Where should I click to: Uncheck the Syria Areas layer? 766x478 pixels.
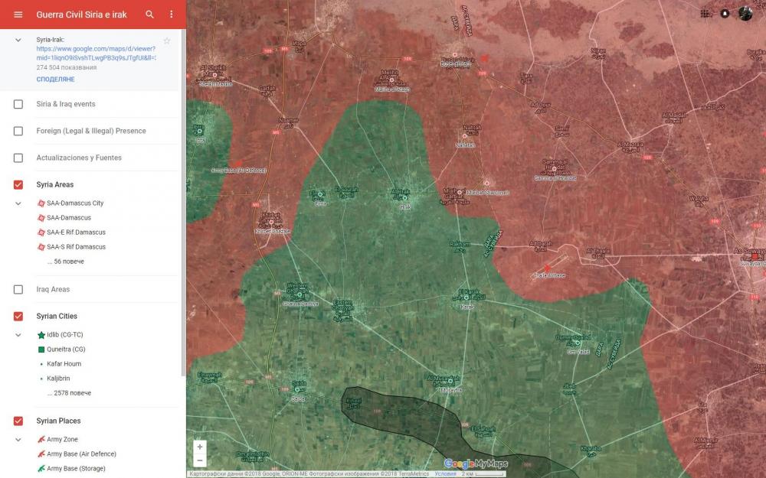(18, 184)
